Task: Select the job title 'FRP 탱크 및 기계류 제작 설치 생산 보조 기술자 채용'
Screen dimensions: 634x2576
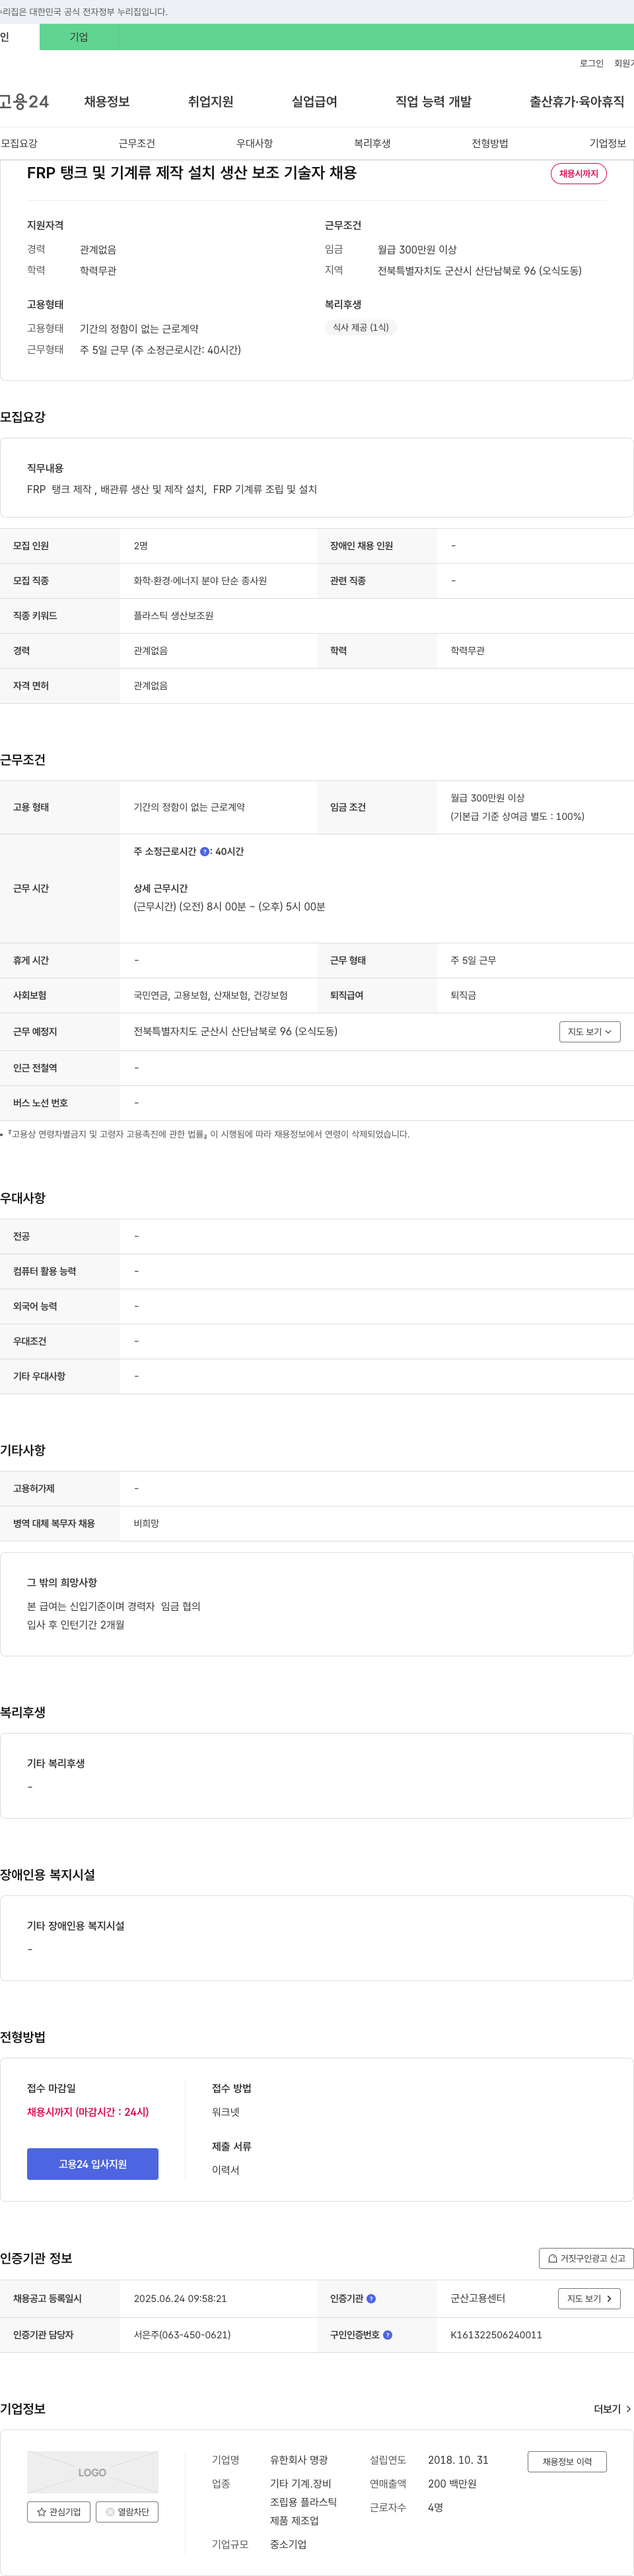Action: point(192,172)
